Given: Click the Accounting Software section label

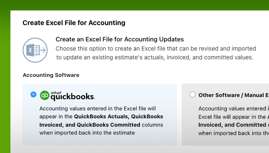Looking at the screenshot, I should pyautogui.click(x=51, y=75).
